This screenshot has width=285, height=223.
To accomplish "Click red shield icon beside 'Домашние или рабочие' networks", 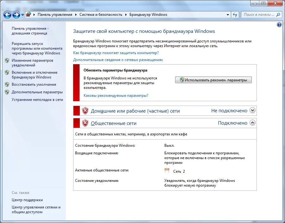I will 85,111.
